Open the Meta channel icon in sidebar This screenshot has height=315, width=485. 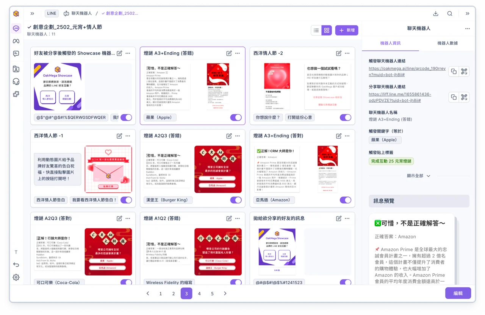point(16,41)
